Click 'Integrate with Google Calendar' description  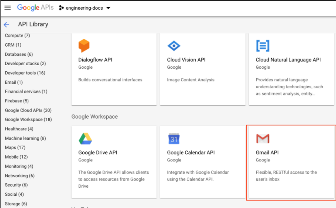point(198,176)
